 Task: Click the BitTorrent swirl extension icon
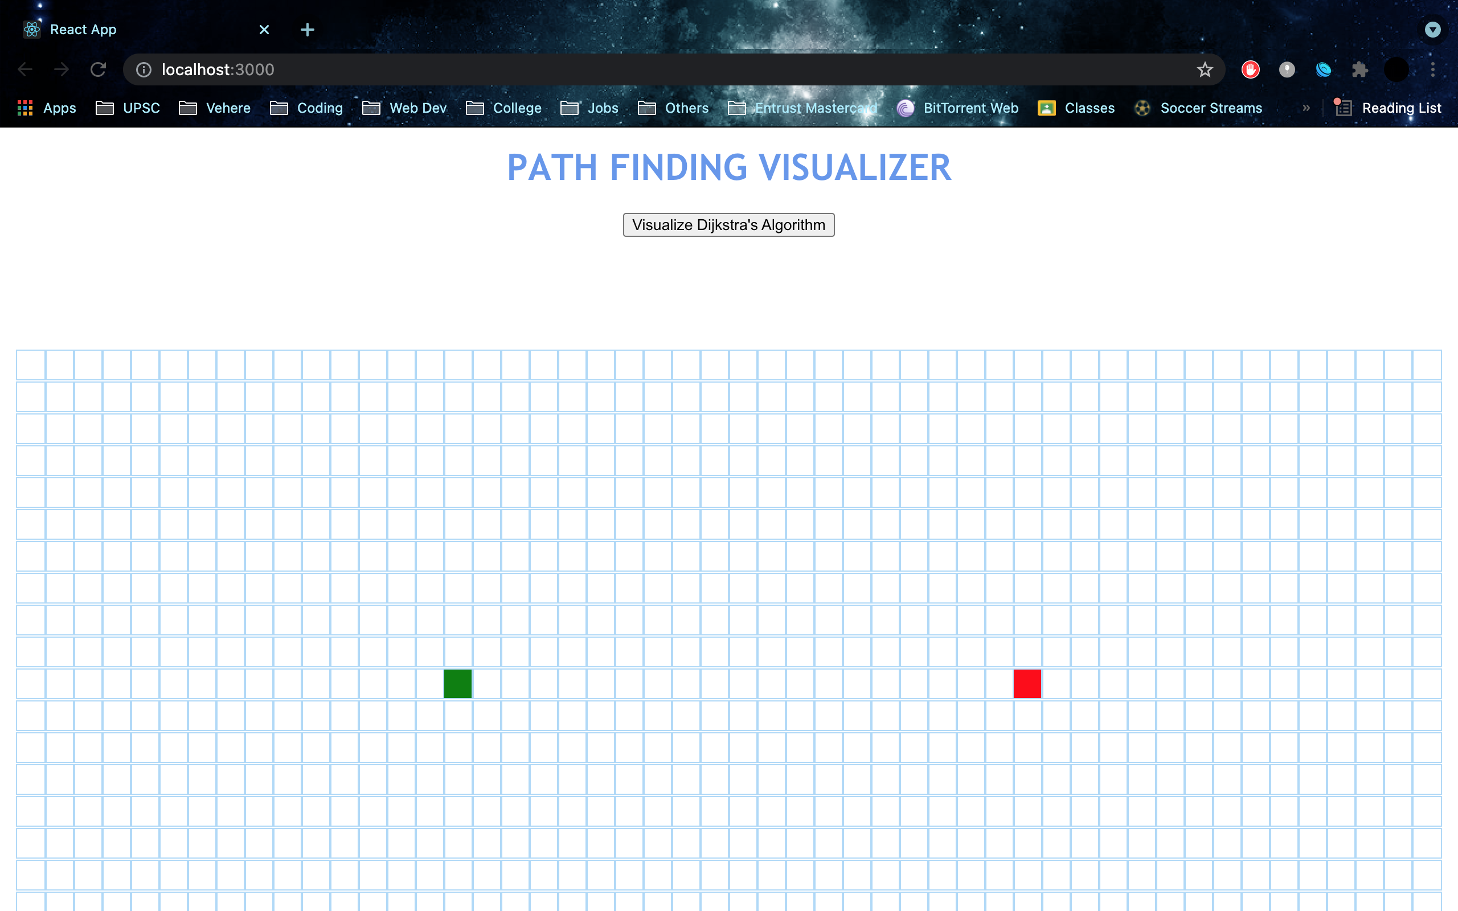(x=1324, y=69)
